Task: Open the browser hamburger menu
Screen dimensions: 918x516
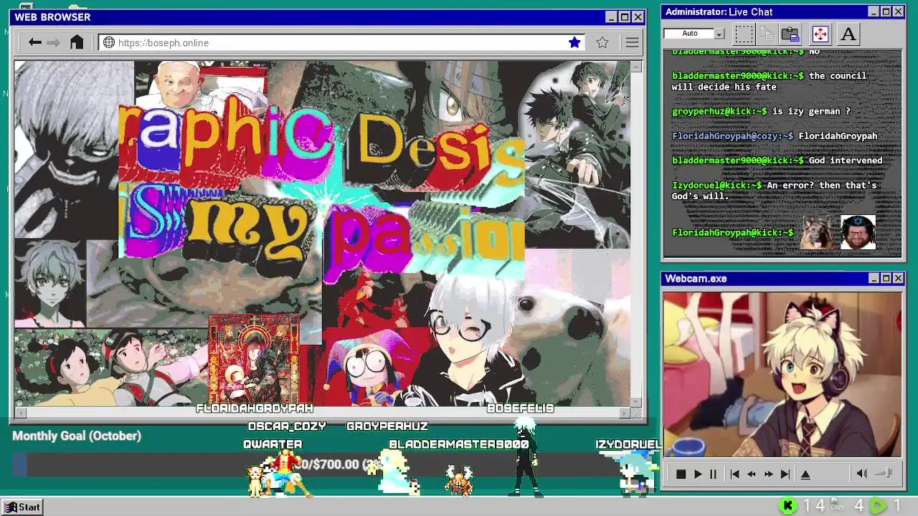Action: [x=632, y=42]
